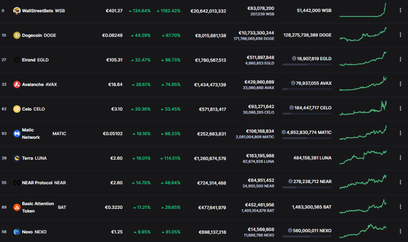Click the NEXO supply progress bar
The height and width of the screenshot is (242, 408).
(307, 236)
